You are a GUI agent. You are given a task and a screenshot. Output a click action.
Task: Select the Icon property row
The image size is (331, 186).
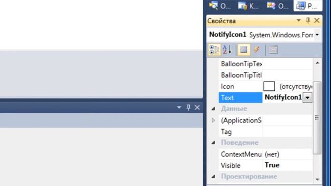click(x=240, y=86)
